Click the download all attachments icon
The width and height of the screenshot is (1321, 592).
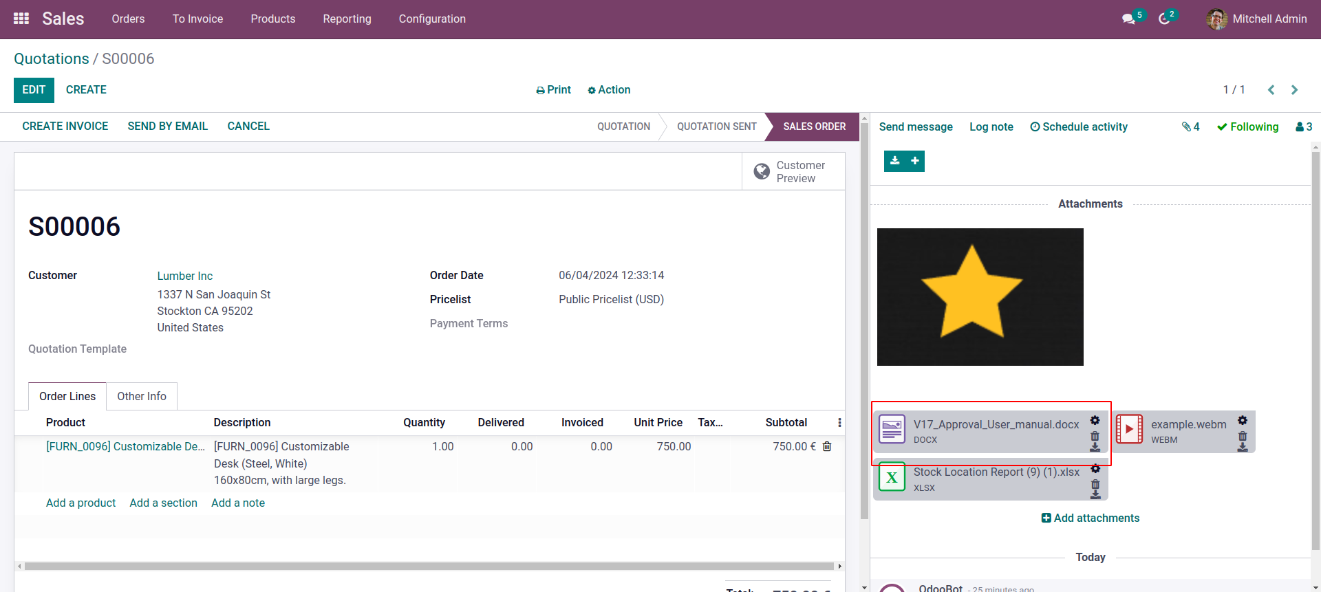point(894,161)
